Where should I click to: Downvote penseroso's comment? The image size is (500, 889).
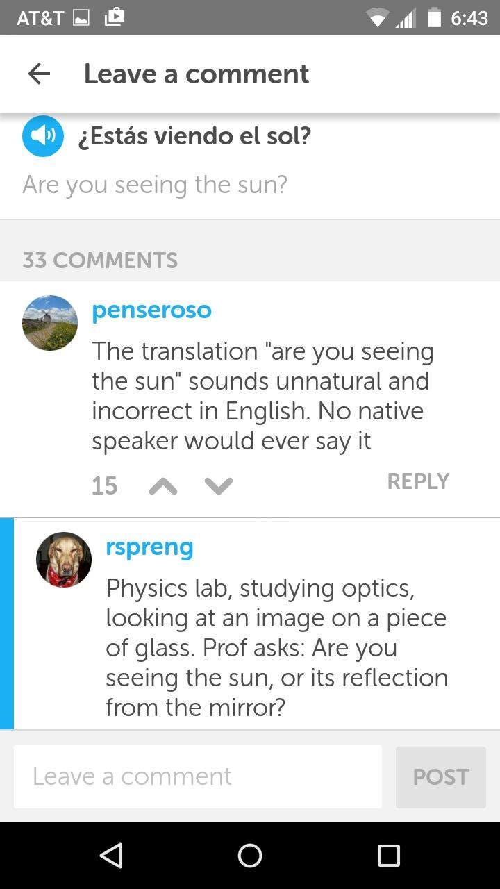point(219,485)
